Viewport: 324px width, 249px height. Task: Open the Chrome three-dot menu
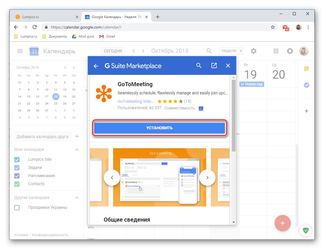click(x=308, y=27)
